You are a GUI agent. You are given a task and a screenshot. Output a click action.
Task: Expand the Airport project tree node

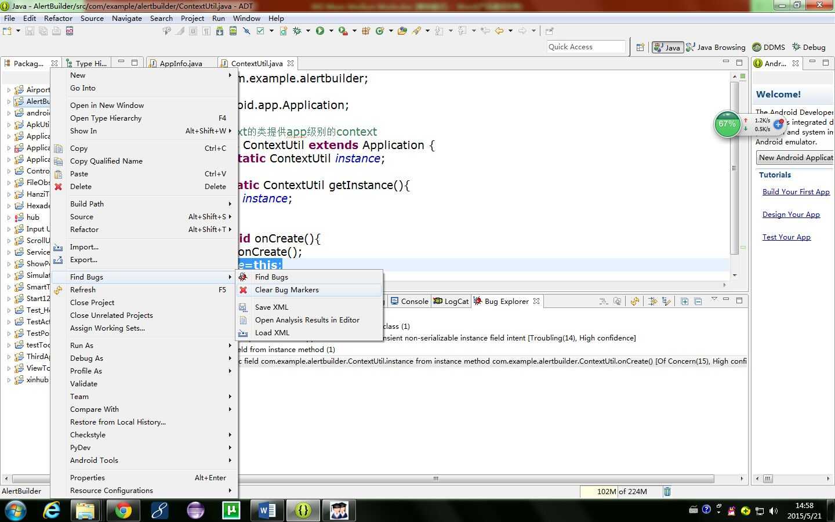[9, 90]
